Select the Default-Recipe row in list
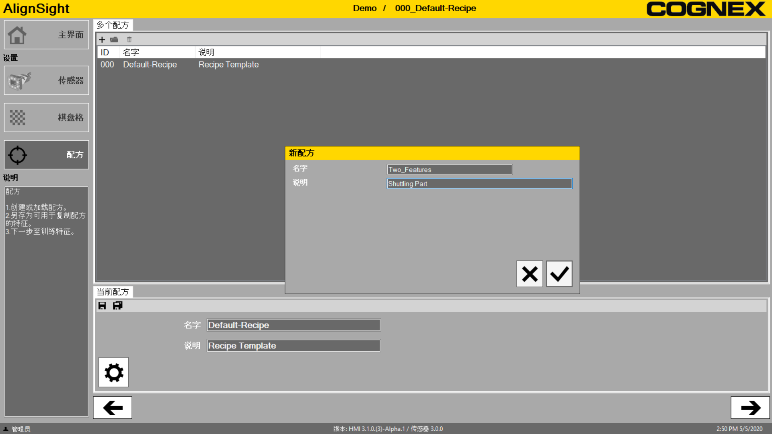The width and height of the screenshot is (772, 434). 150,65
